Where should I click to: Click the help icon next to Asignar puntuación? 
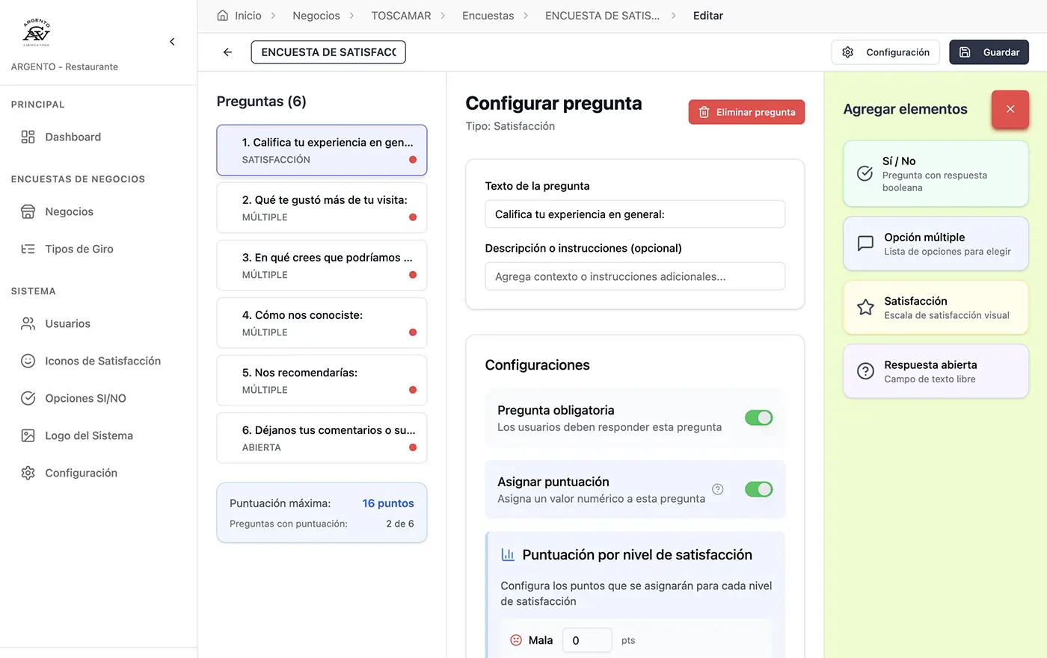coord(717,489)
